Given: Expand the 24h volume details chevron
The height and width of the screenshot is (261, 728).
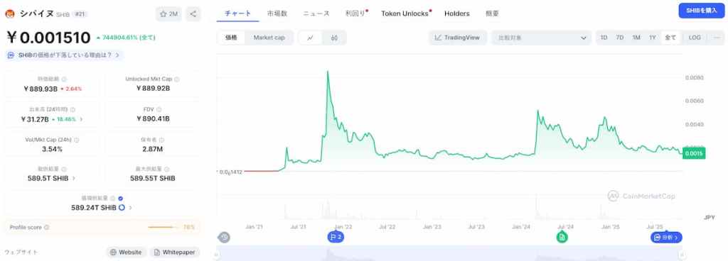Looking at the screenshot, I should point(82,119).
